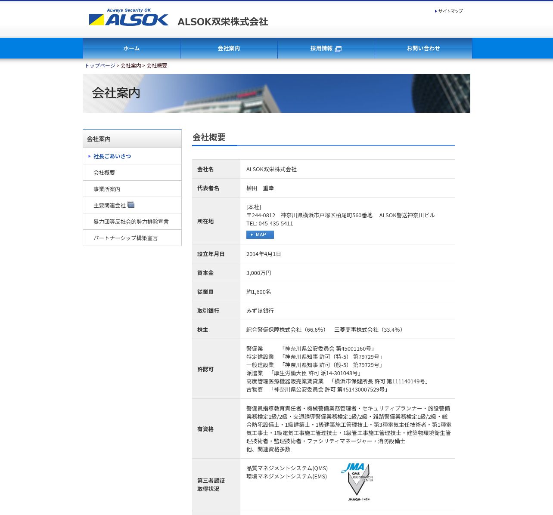553x515 pixels.
Task: Click the 特定建設業 license line
Action: click(315, 357)
